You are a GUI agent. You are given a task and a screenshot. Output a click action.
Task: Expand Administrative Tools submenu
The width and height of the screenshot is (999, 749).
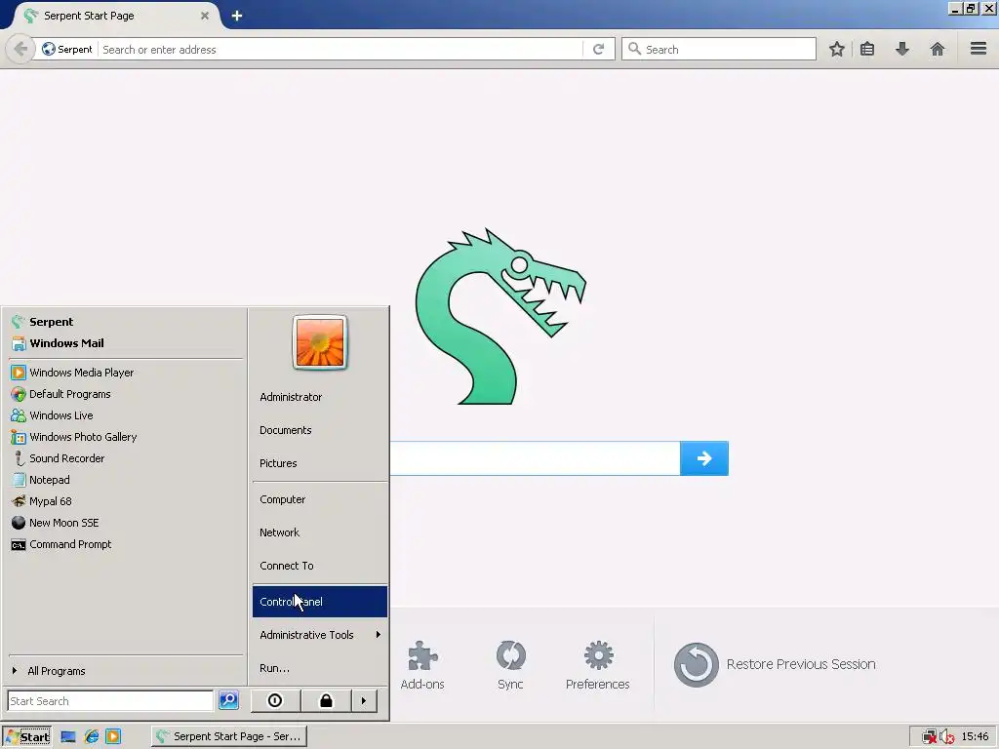click(x=320, y=635)
